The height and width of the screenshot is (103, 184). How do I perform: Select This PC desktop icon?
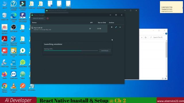pos(5,5)
